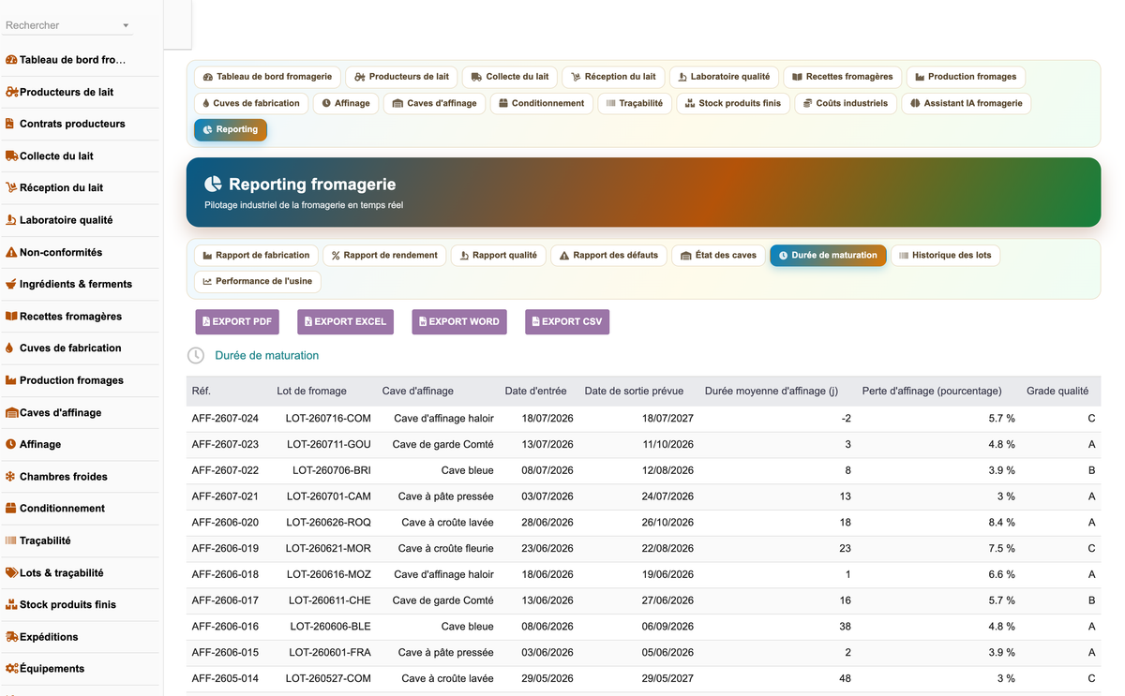Open the top Recettes fromagères tab

click(843, 77)
